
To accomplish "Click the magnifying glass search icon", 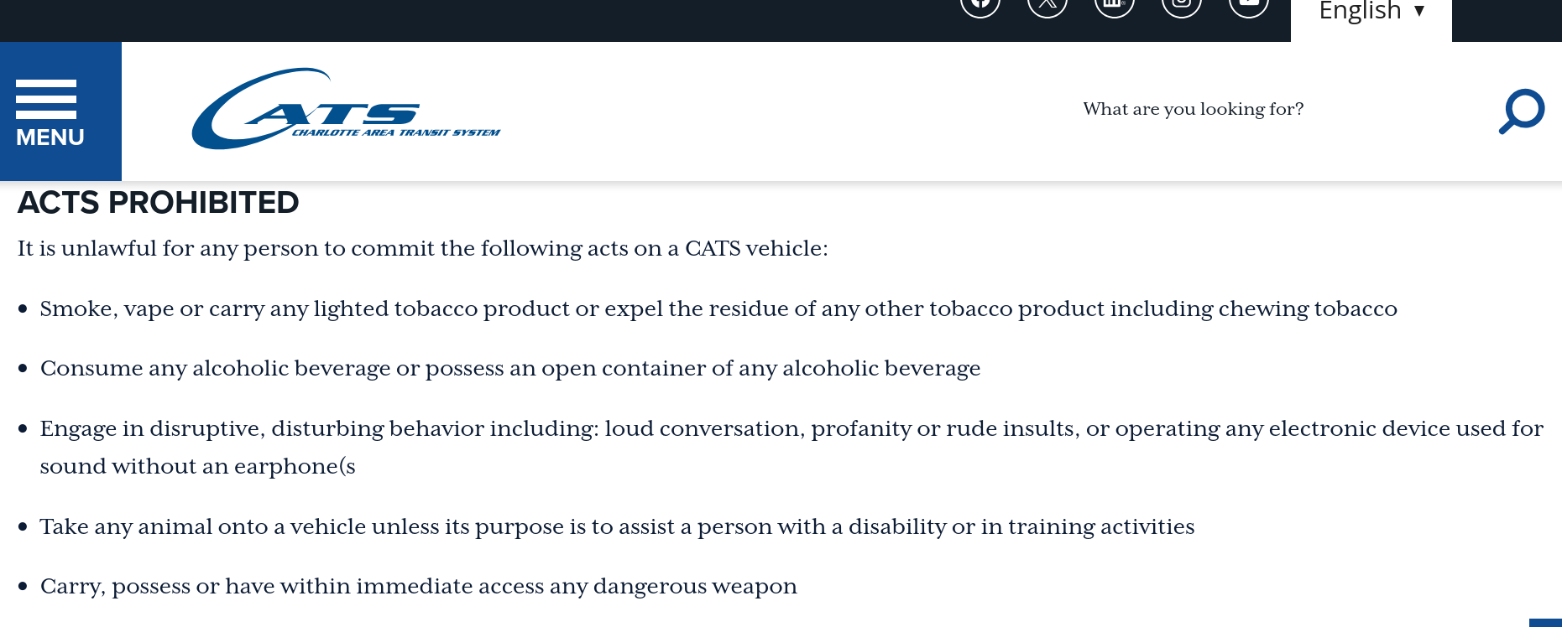I will click(x=1521, y=111).
